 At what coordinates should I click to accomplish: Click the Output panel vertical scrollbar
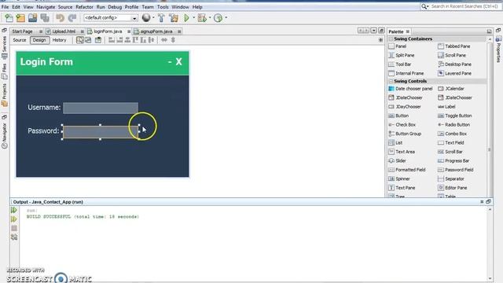490,244
